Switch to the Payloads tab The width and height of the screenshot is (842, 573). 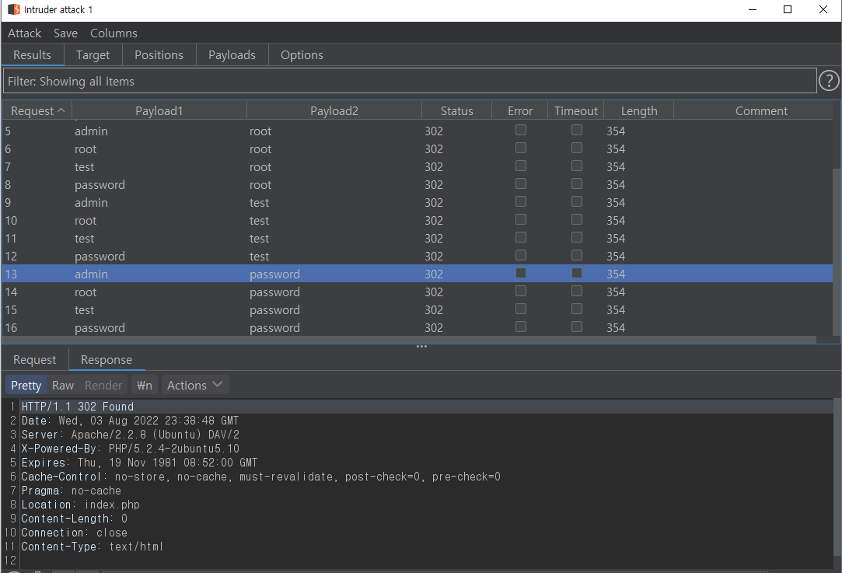pos(232,54)
